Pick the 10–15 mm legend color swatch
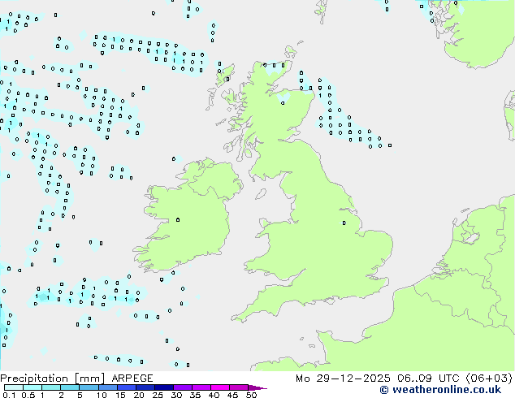Image resolution: width=515 pixels, height=398 pixels. [x=107, y=387]
